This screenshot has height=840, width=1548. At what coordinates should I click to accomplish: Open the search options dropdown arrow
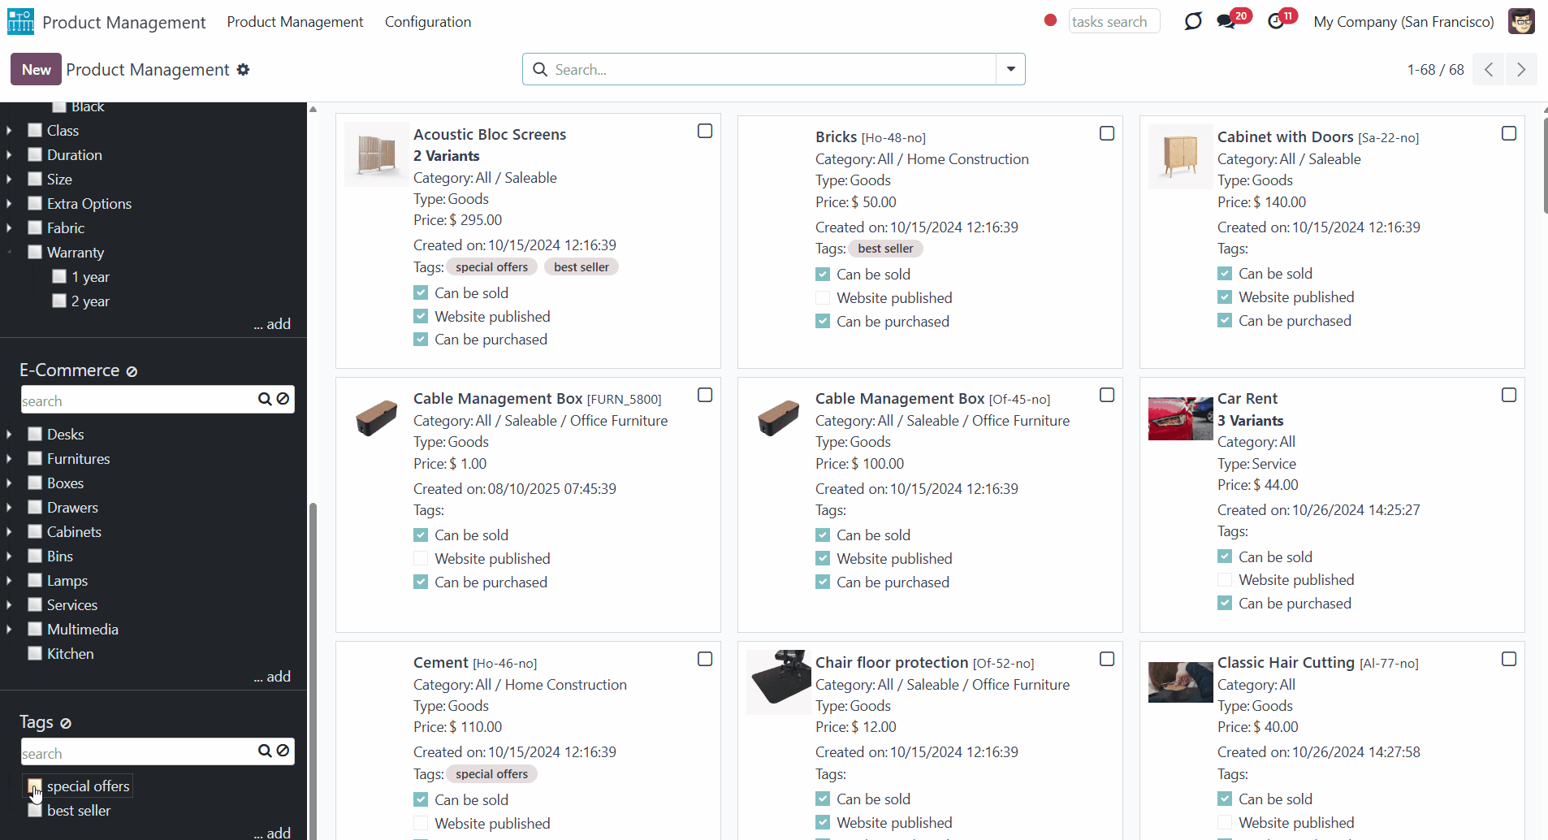click(1010, 69)
